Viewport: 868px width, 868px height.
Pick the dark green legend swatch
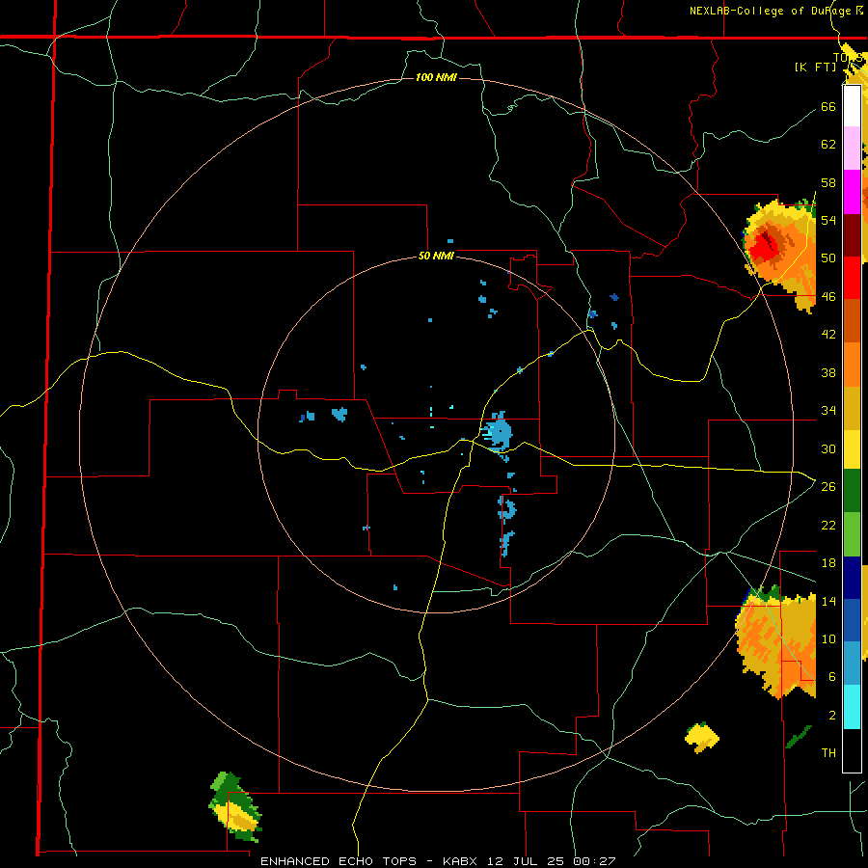[x=852, y=491]
